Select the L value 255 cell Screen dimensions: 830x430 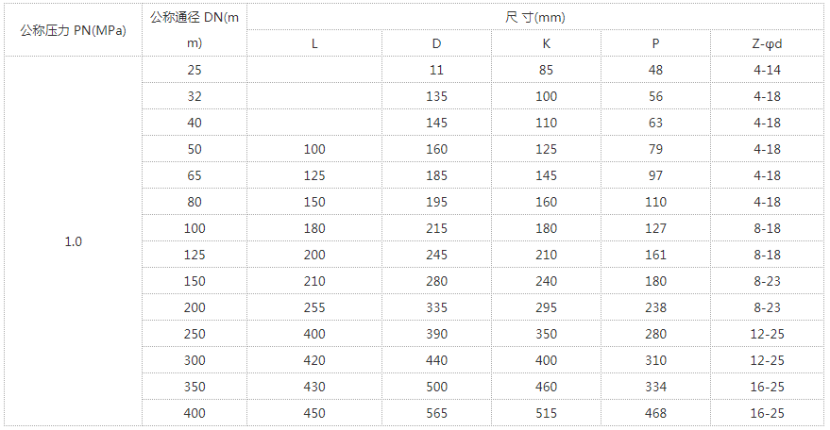(314, 307)
